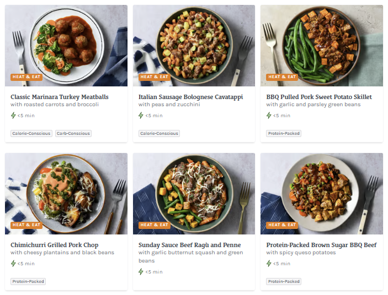Image resolution: width=388 pixels, height=295 pixels.
Task: Select Calorie-Conscious tag on Italian Sausage Cavatappi
Action: tap(160, 133)
